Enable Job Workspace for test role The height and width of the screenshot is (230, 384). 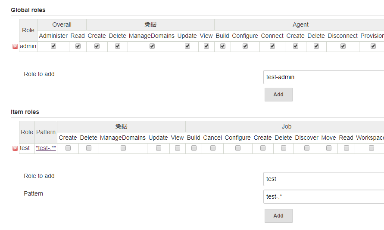coord(372,148)
